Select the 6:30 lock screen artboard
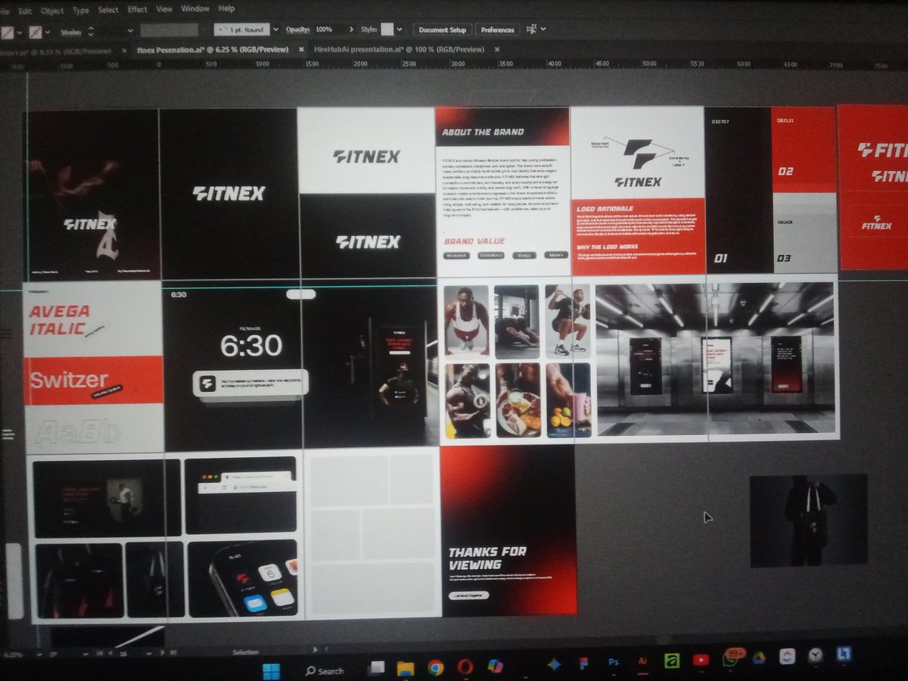Image resolution: width=908 pixels, height=681 pixels. coord(232,366)
